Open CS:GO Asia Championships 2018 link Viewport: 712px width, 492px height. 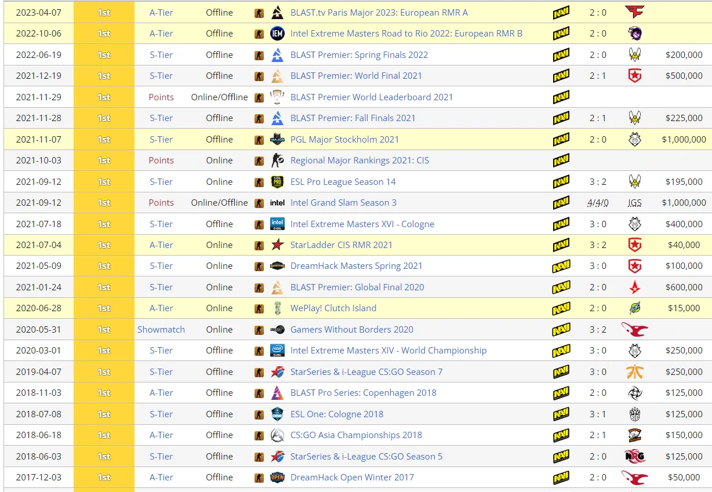point(356,435)
